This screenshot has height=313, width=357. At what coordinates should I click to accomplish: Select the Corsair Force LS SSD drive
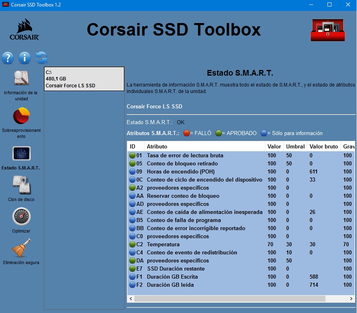tap(84, 79)
